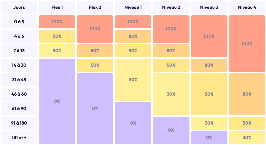Screen dimensions: 266x145
Task: Select the '91 à 180' row label
Action: point(19,123)
